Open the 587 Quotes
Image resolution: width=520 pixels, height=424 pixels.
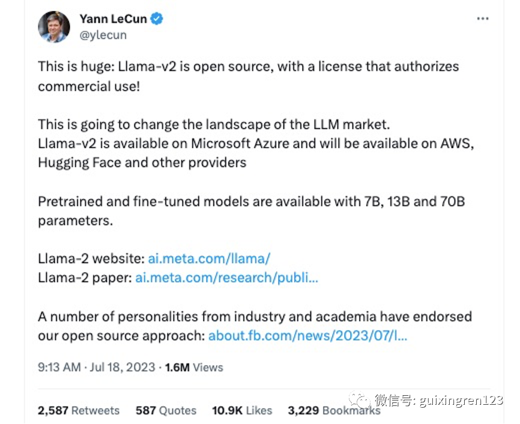(x=165, y=410)
